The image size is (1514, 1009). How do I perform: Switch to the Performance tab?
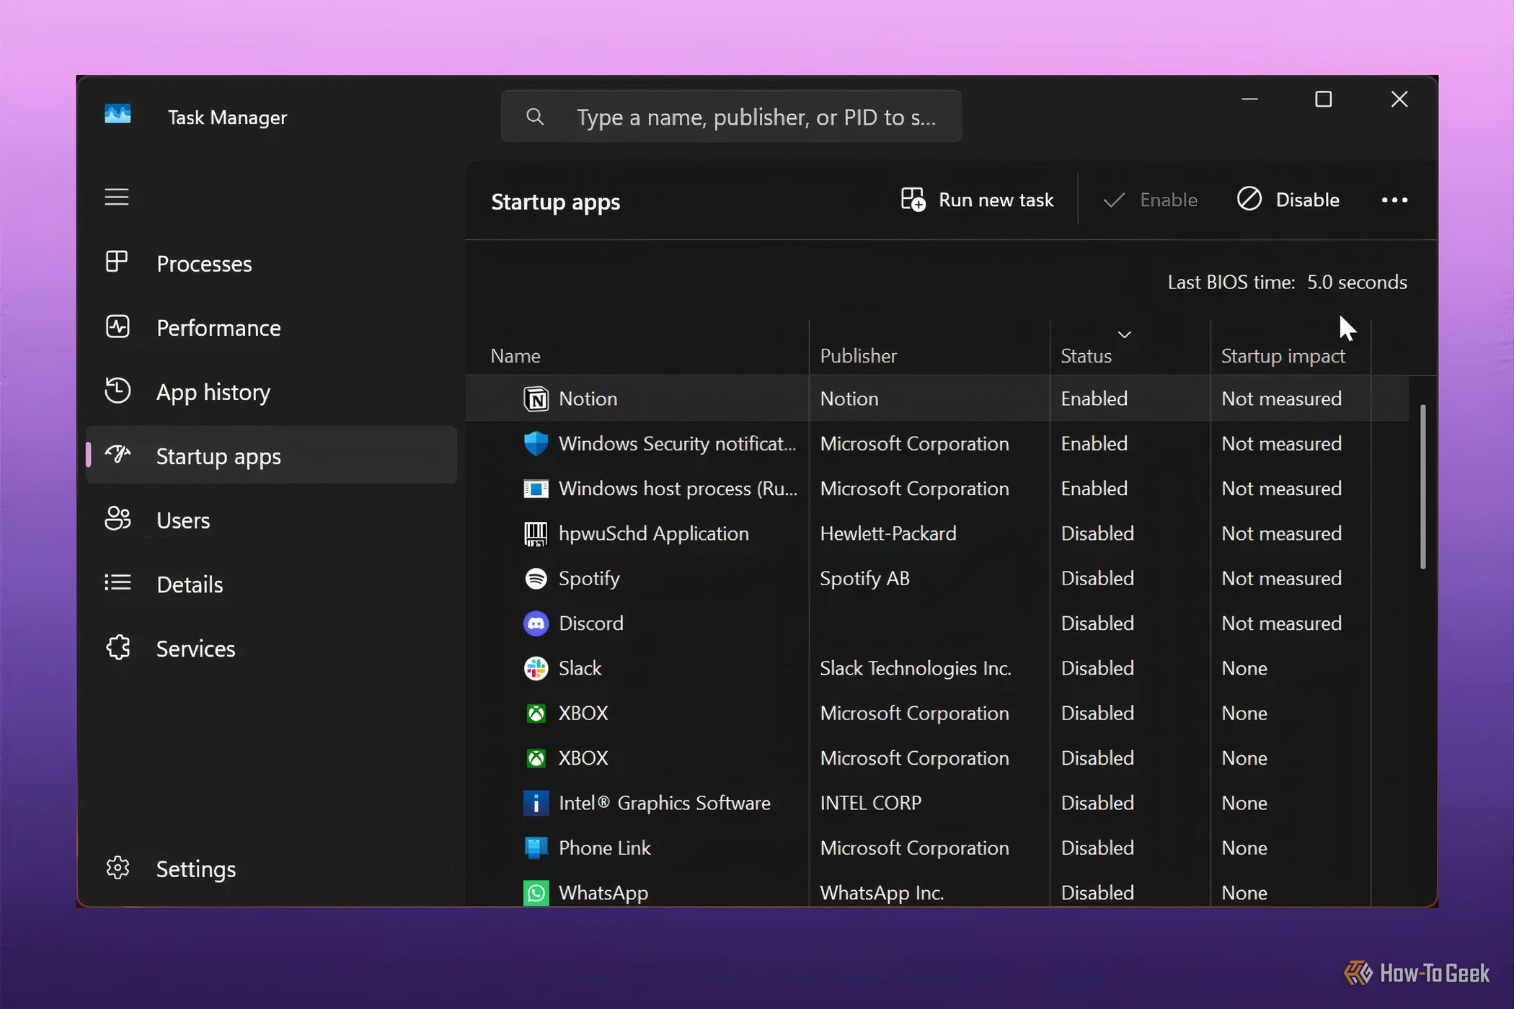click(x=271, y=327)
